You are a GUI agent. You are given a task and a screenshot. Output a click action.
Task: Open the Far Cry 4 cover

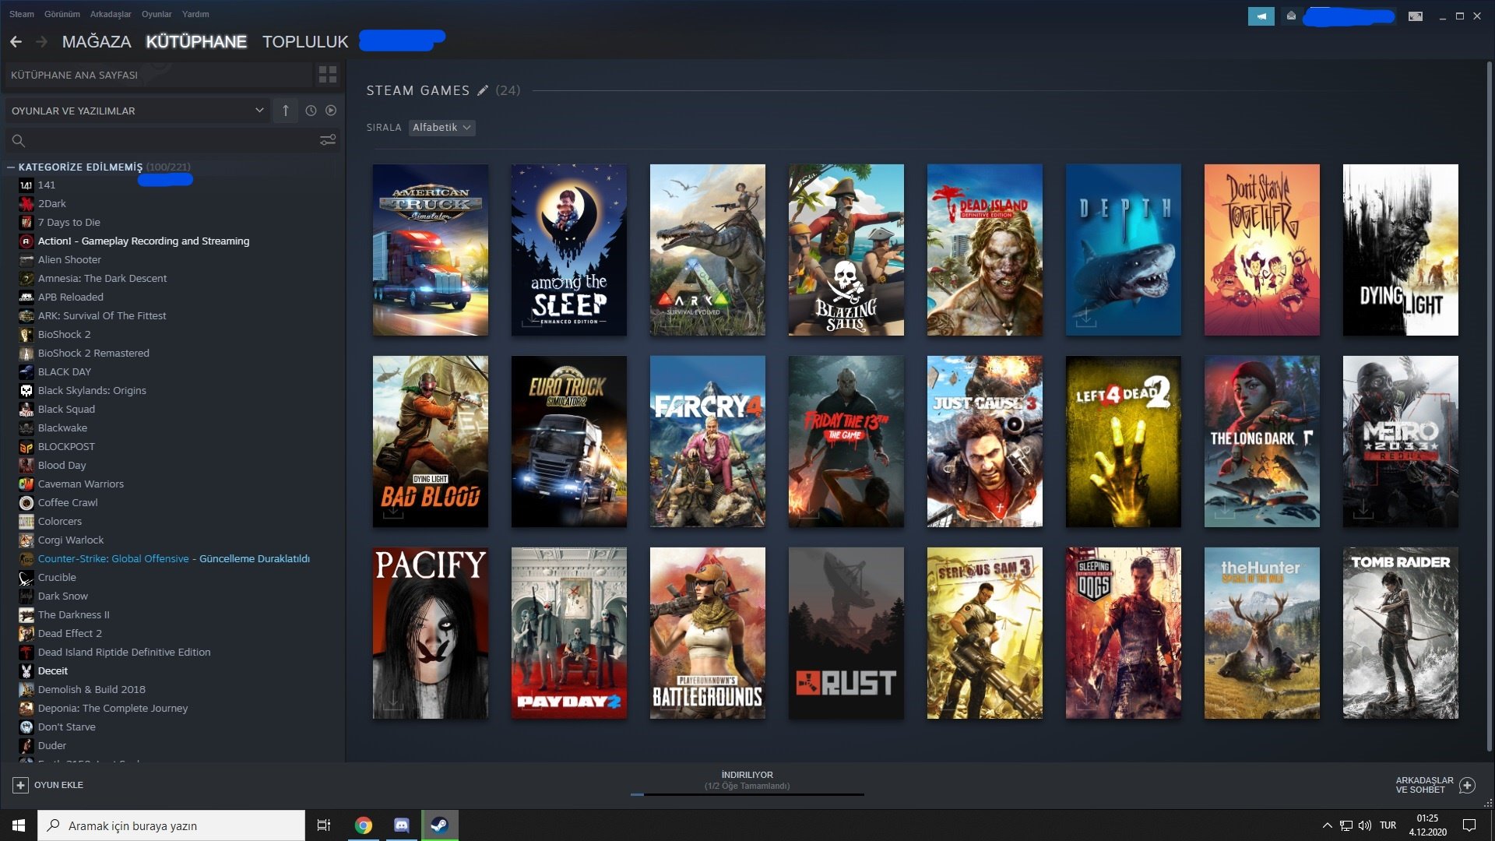point(708,442)
